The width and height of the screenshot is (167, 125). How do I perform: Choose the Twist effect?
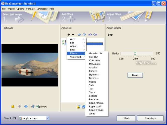pos(97,85)
